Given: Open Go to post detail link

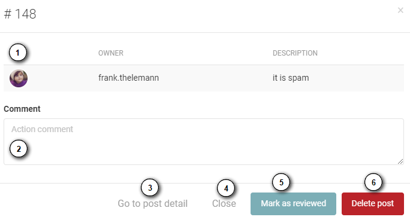Looking at the screenshot, I should pos(152,203).
